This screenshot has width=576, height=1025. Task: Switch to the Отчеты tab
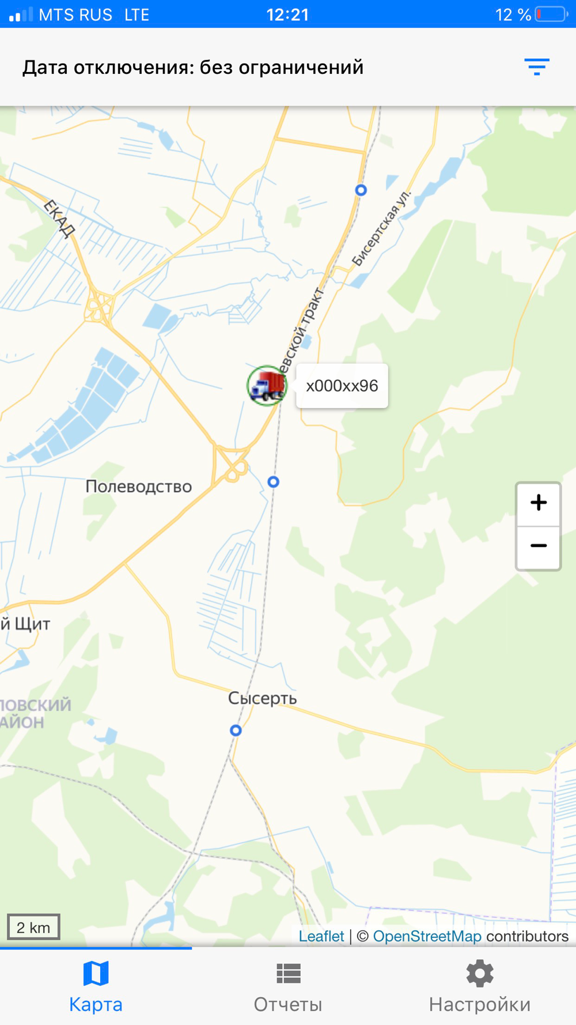click(x=288, y=987)
